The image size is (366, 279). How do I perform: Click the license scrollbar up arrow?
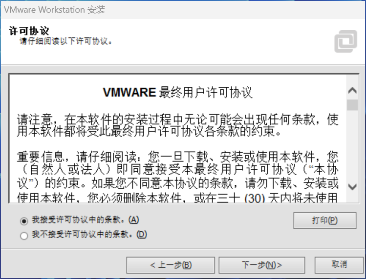pos(352,90)
